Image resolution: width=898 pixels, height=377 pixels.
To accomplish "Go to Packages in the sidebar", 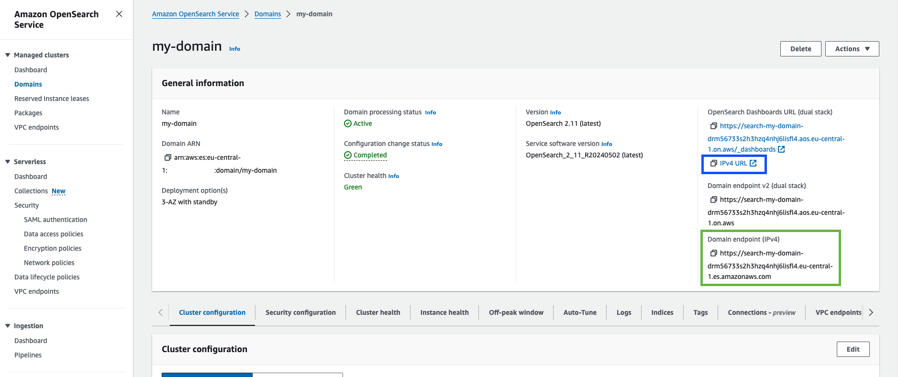I will 28,113.
